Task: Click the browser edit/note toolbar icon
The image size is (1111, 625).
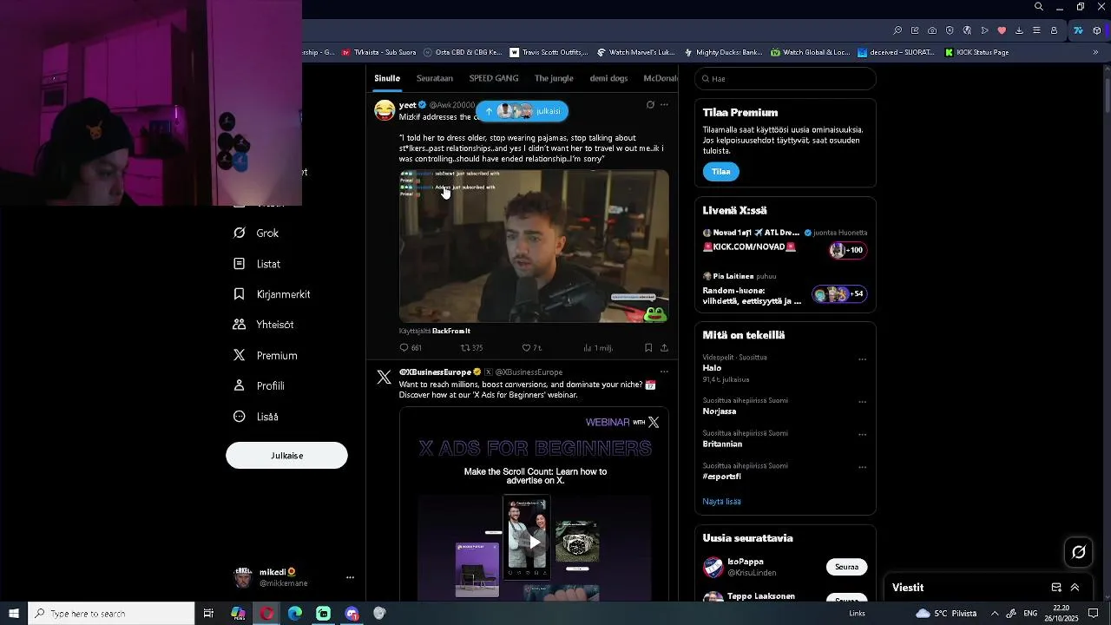Action: [915, 30]
